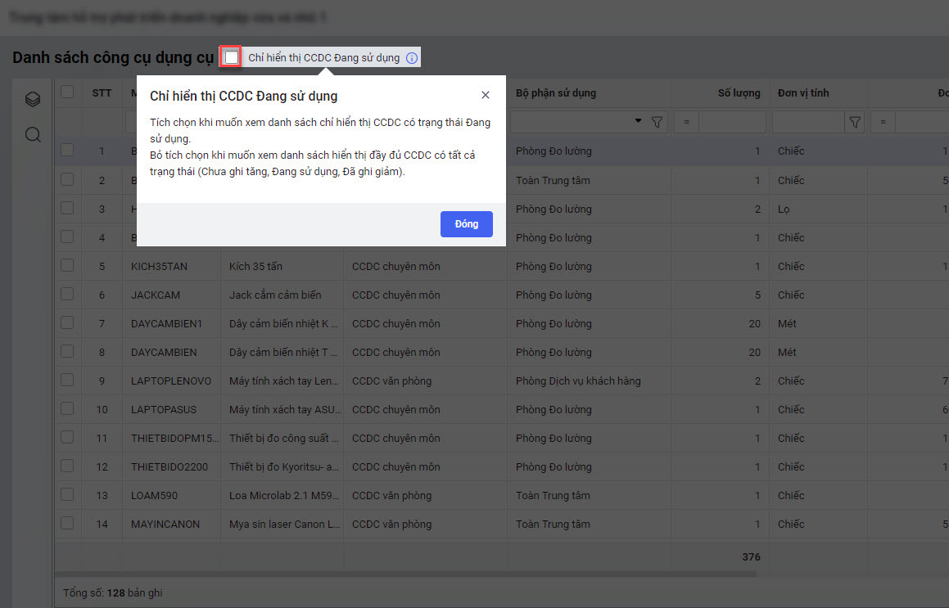Click the Bộ phận sử dụng column header
The image size is (949, 608).
pyautogui.click(x=556, y=93)
